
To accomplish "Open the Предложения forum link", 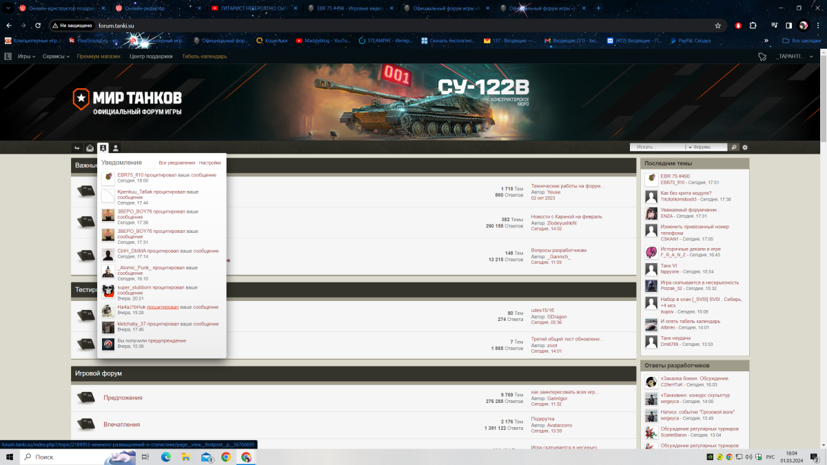I will coord(123,397).
